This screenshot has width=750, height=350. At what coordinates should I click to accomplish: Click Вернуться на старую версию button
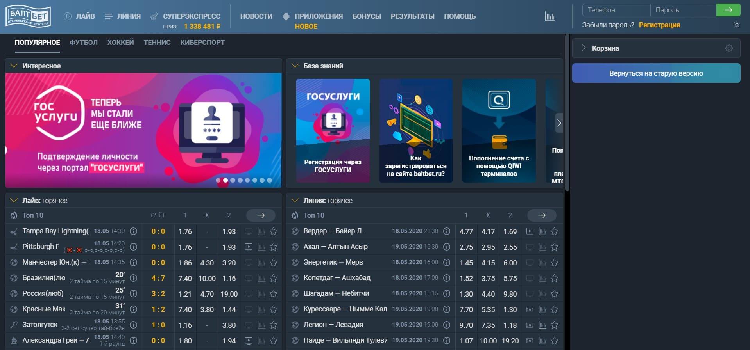[x=656, y=73]
